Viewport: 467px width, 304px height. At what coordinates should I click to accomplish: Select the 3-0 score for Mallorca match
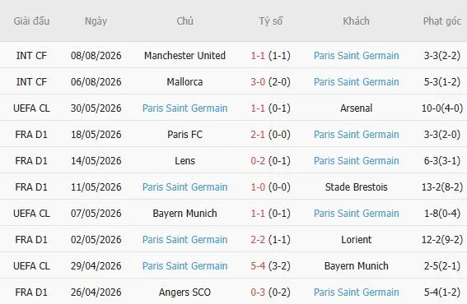pyautogui.click(x=258, y=81)
